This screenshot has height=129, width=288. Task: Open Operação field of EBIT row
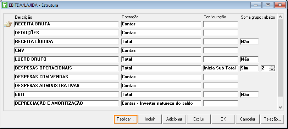tap(161, 94)
